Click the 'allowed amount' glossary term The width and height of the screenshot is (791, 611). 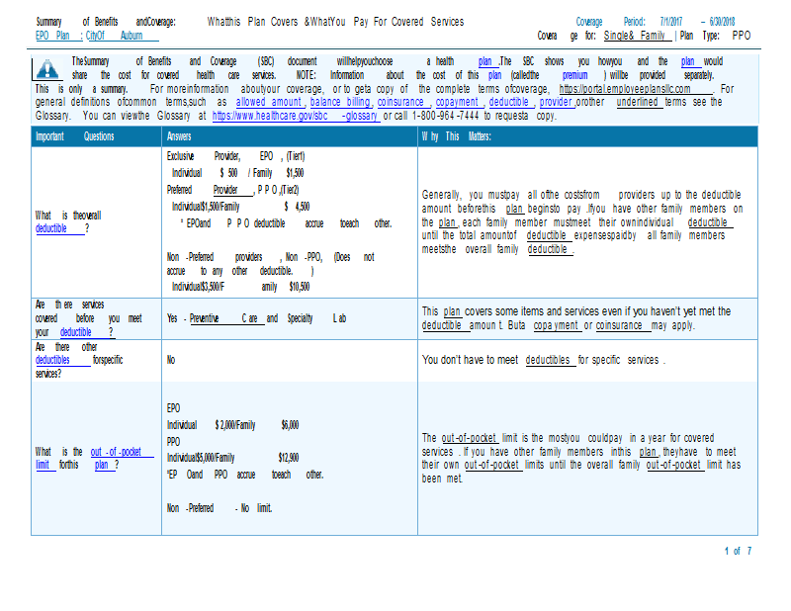point(270,102)
